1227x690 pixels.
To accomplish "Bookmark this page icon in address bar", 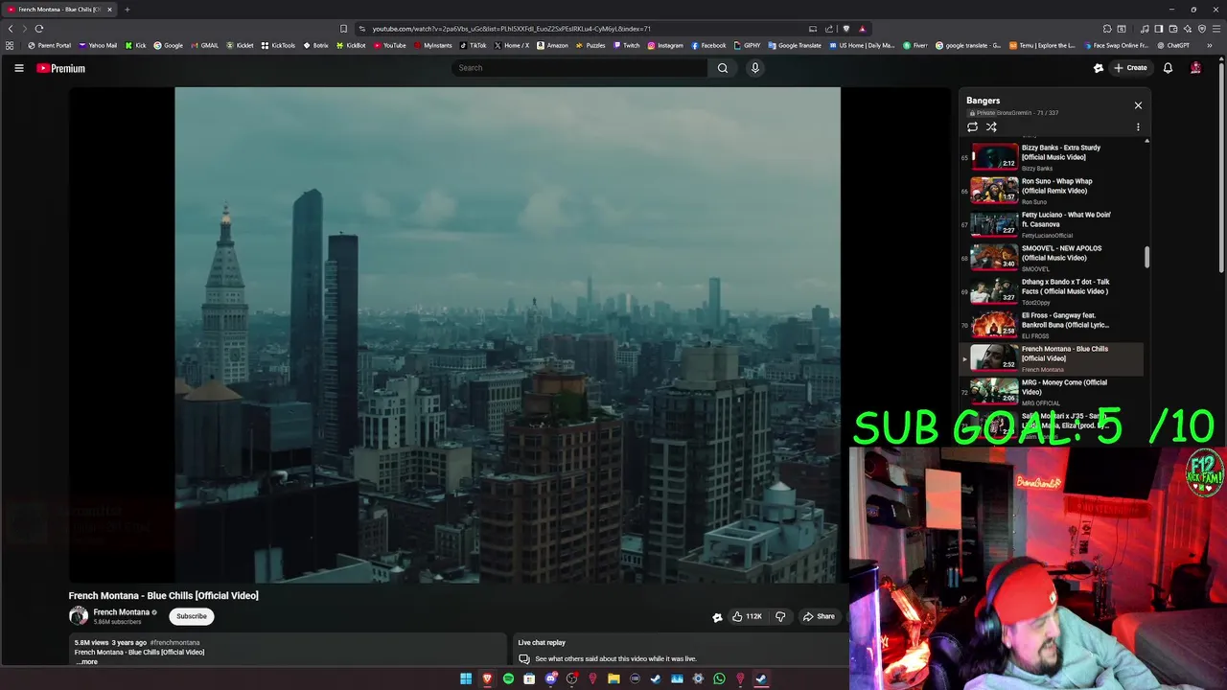I will click(x=344, y=29).
